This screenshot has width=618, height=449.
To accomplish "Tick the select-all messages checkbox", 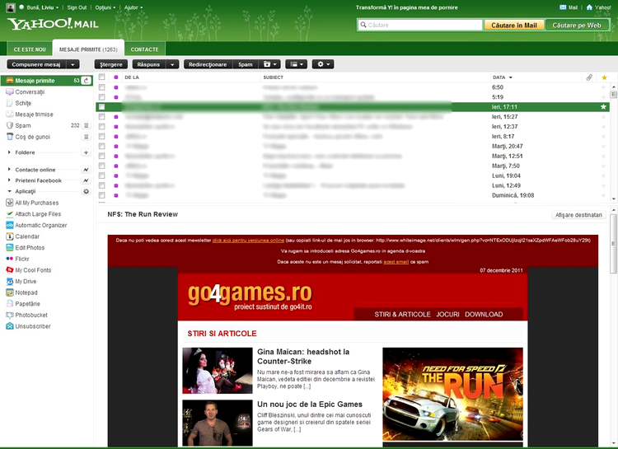I will pos(101,77).
